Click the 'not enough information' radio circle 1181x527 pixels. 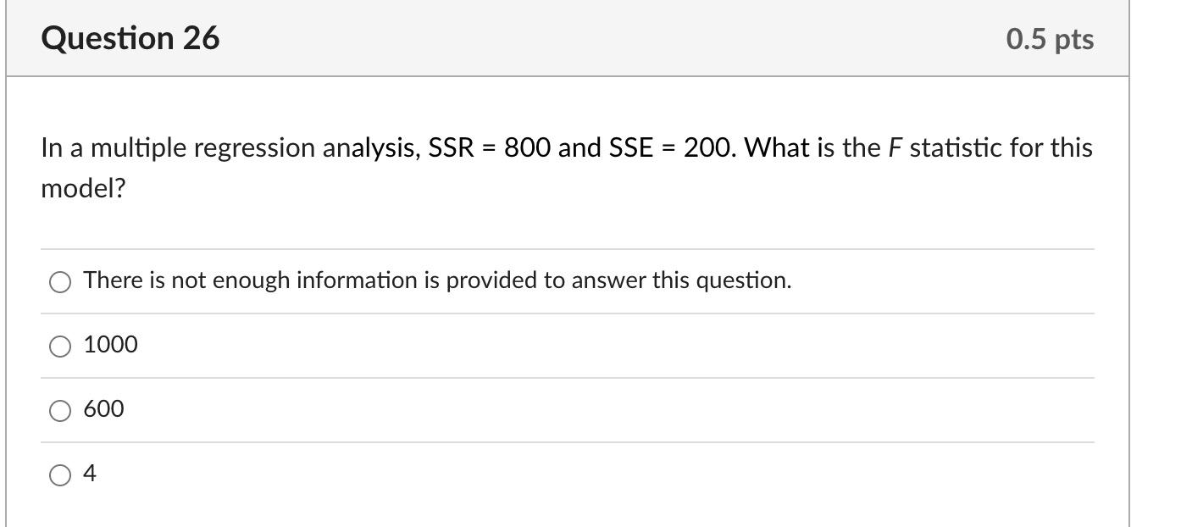58,280
